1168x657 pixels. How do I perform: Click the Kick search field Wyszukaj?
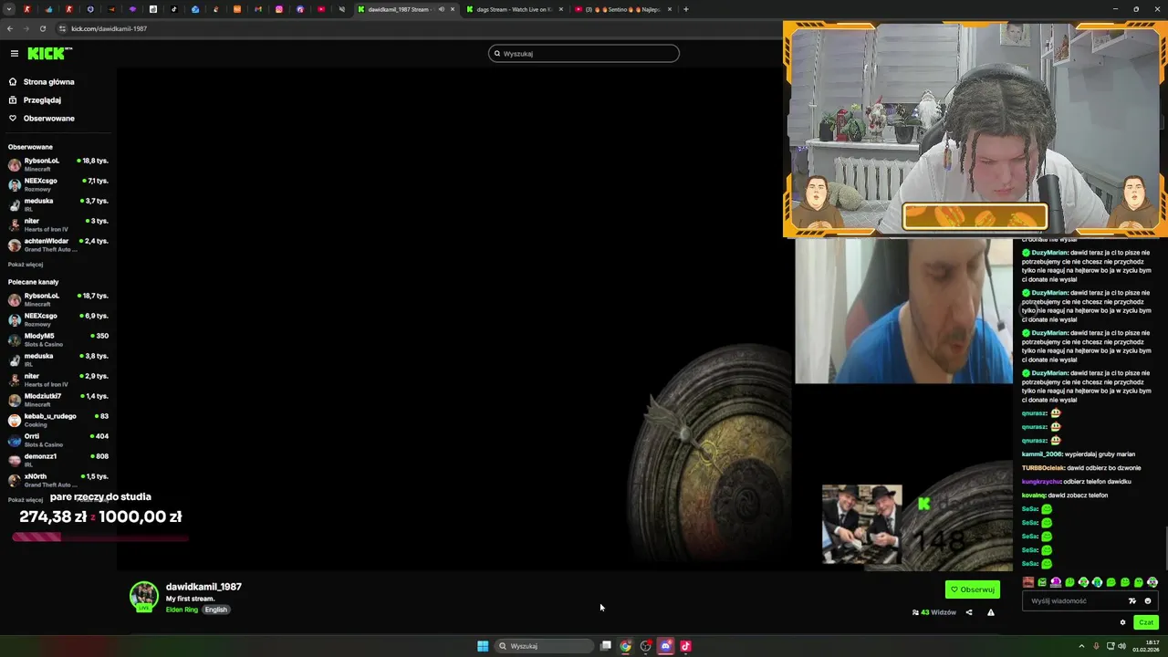pos(584,54)
